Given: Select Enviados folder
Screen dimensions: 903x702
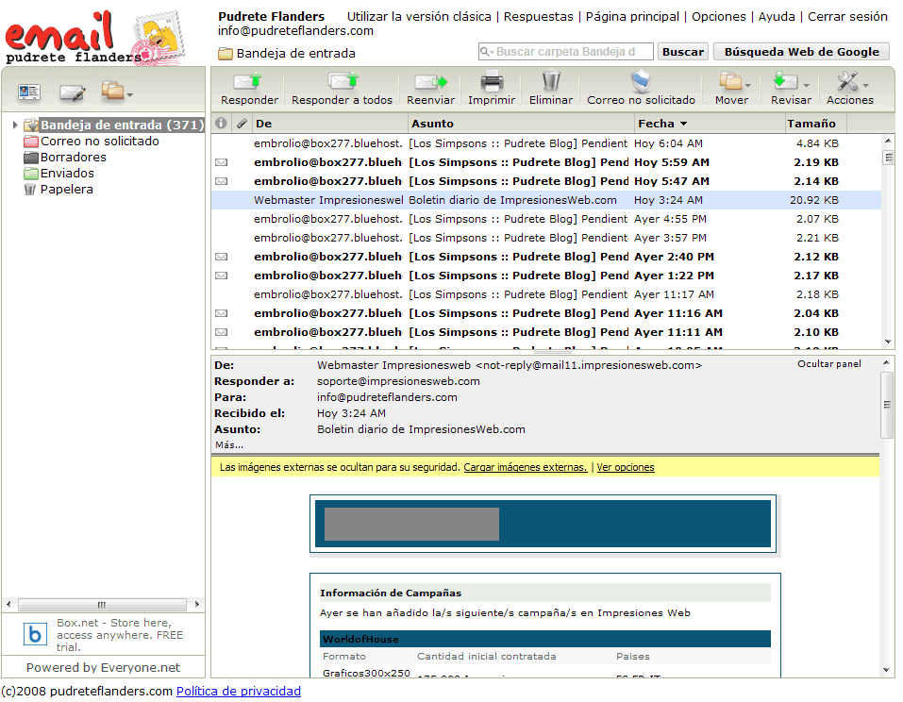Looking at the screenshot, I should [67, 174].
